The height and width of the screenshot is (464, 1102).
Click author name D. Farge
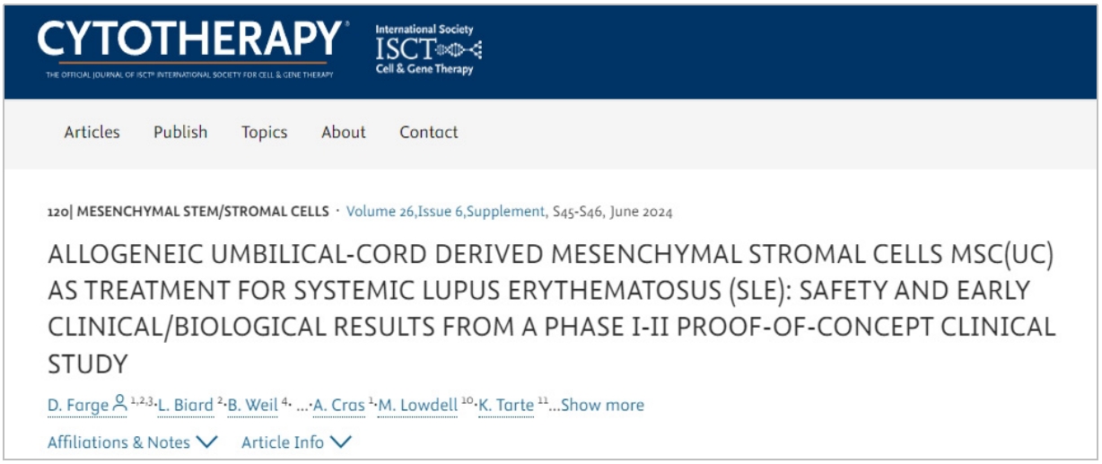tap(77, 405)
